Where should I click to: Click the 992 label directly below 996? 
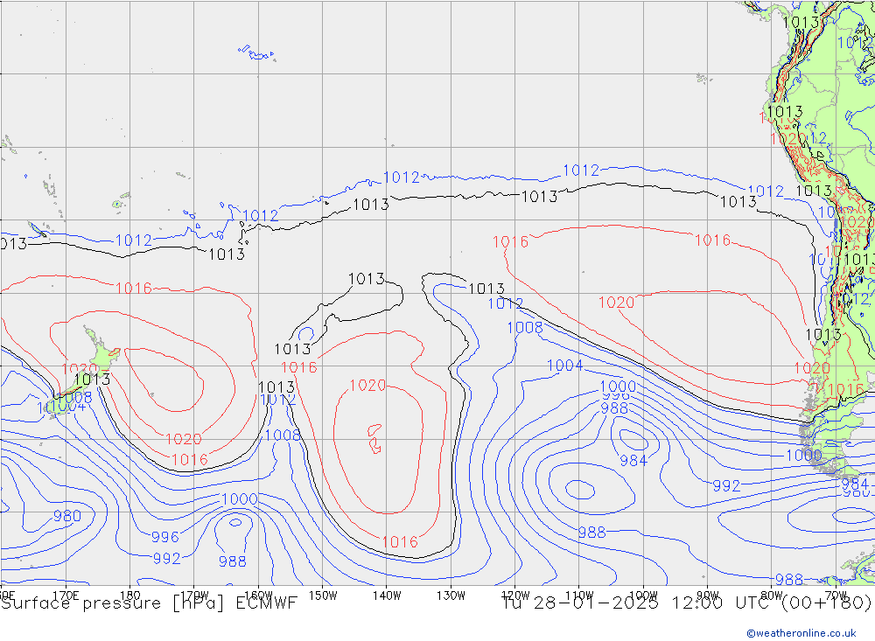tap(167, 559)
